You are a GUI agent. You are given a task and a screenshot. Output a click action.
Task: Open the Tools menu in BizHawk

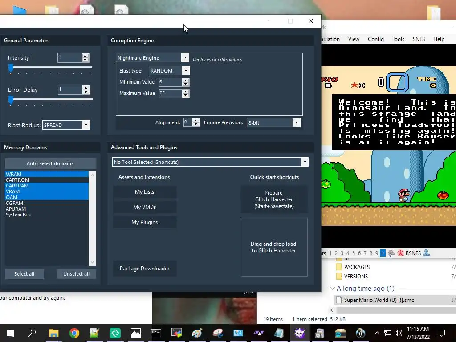tap(398, 39)
